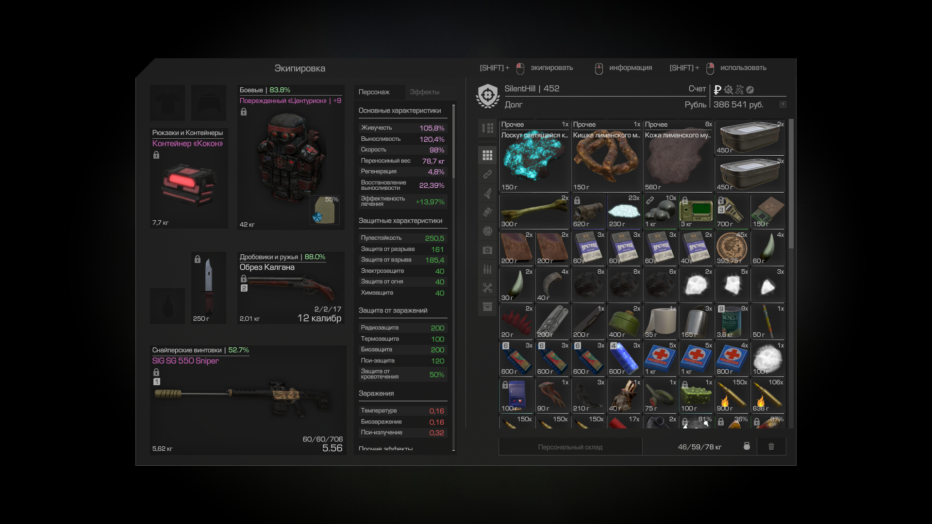
Task: Select the all-items grid filter
Action: coord(487,155)
